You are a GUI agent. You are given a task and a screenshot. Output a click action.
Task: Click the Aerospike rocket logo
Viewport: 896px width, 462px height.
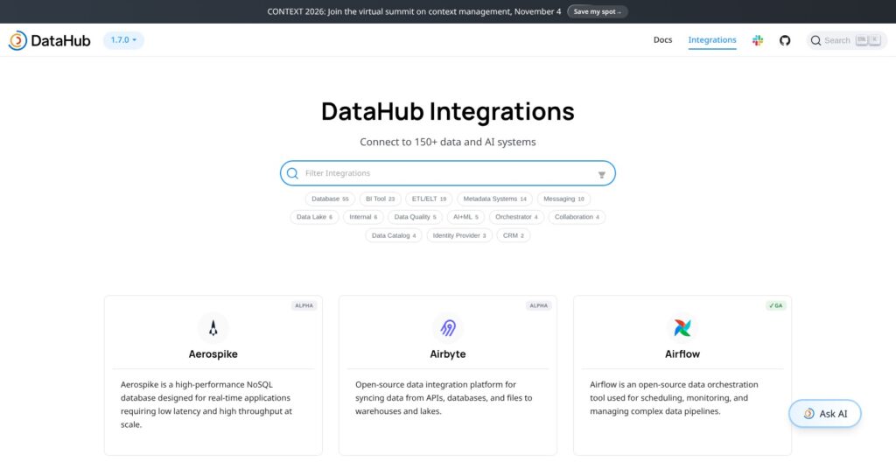coord(213,327)
